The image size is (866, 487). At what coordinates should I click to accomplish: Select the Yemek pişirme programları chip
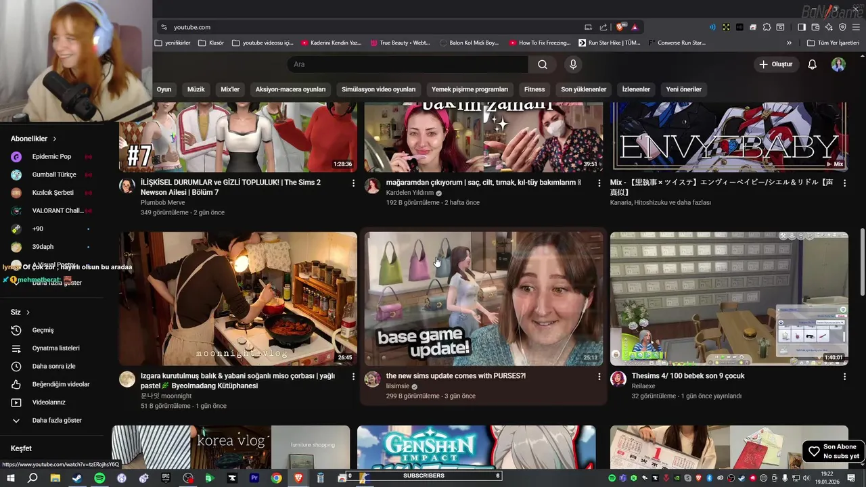pyautogui.click(x=470, y=89)
